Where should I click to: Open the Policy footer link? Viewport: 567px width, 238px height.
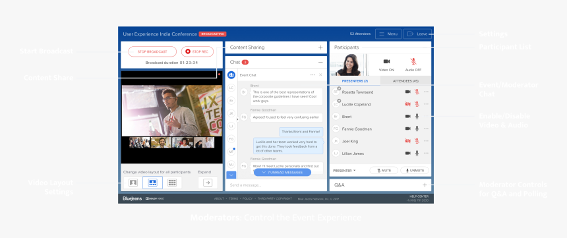click(x=247, y=198)
